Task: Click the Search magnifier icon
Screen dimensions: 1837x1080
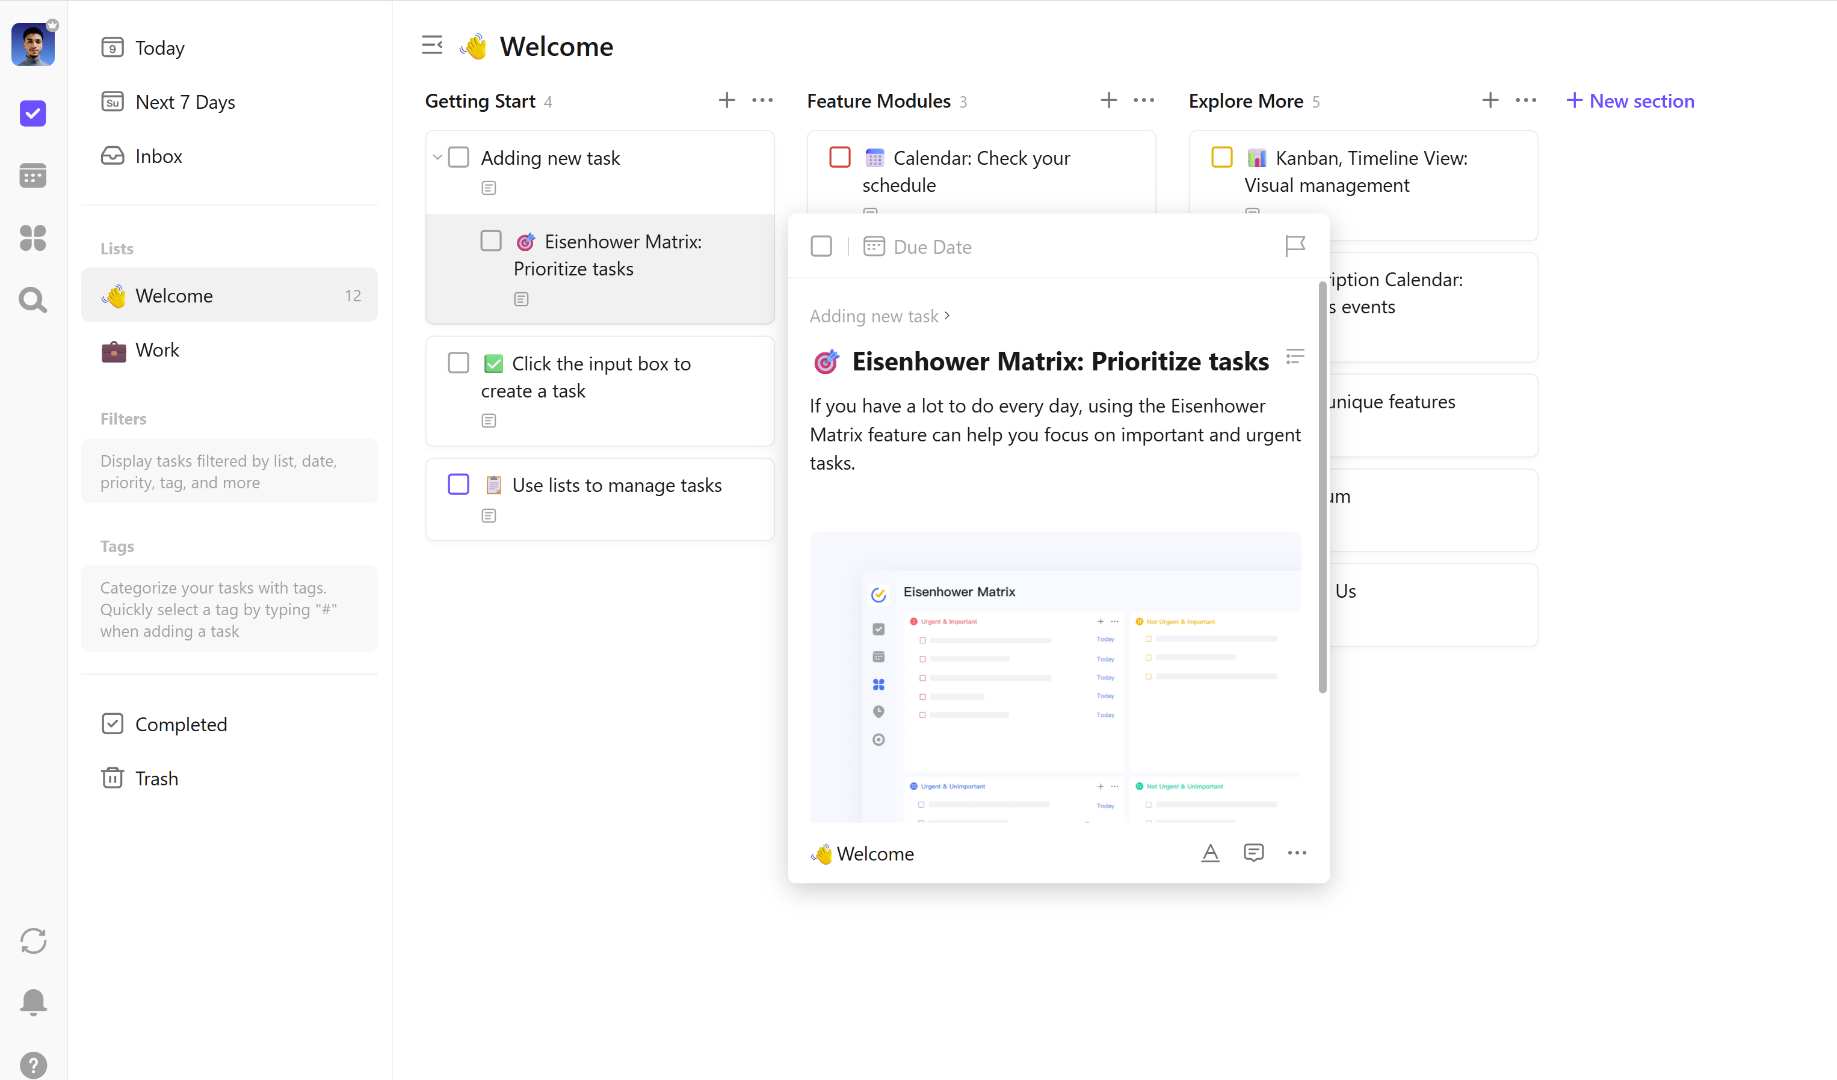Action: [x=33, y=299]
